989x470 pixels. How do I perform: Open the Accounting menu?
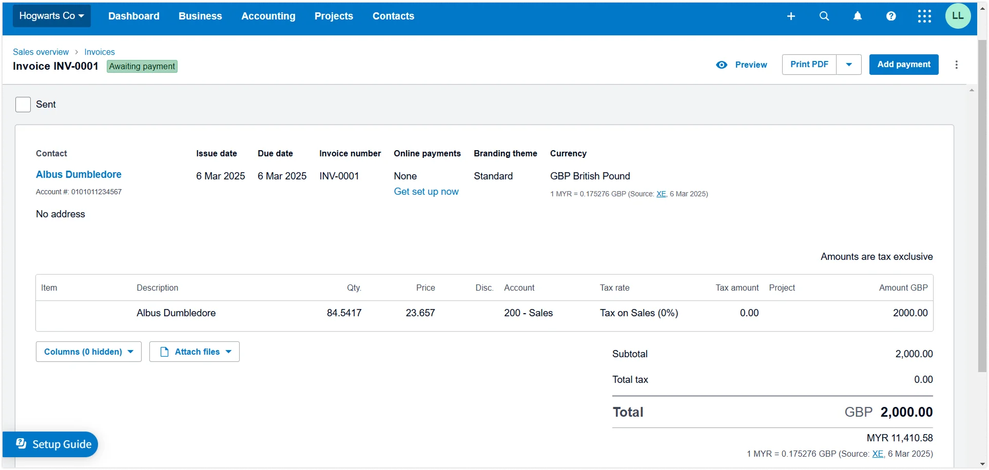[268, 16]
